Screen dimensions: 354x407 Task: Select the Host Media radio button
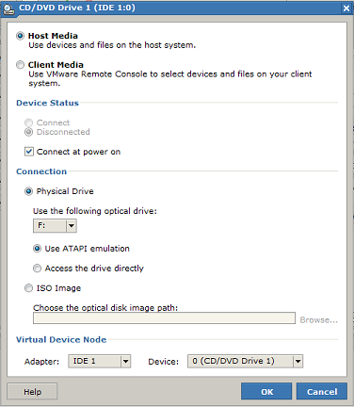point(20,36)
